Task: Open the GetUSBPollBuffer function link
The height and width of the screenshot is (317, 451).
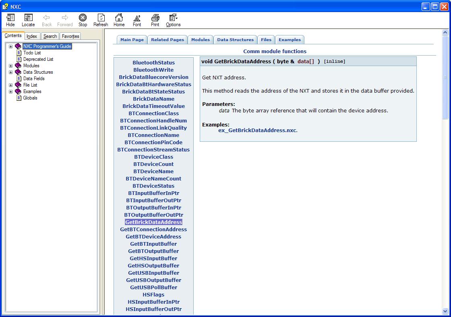Action: pos(153,288)
